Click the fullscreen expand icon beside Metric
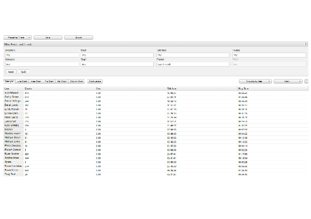Viewport: 311px width, 219px height. [x=306, y=81]
